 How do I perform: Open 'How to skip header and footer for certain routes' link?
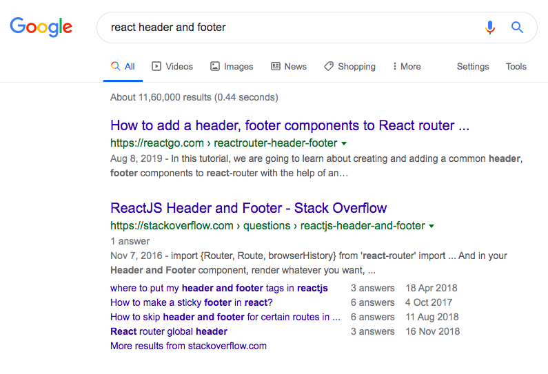pyautogui.click(x=225, y=317)
